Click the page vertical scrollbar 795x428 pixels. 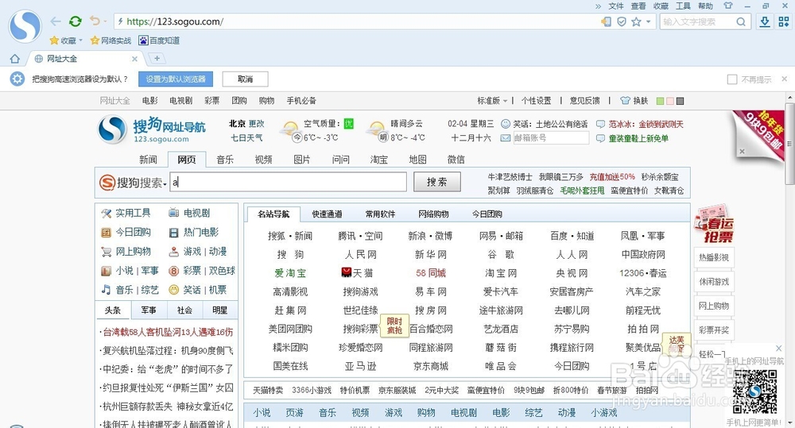(790, 145)
